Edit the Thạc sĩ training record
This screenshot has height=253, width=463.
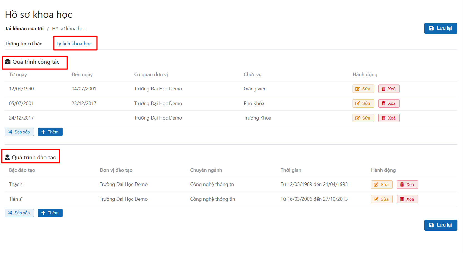381,185
